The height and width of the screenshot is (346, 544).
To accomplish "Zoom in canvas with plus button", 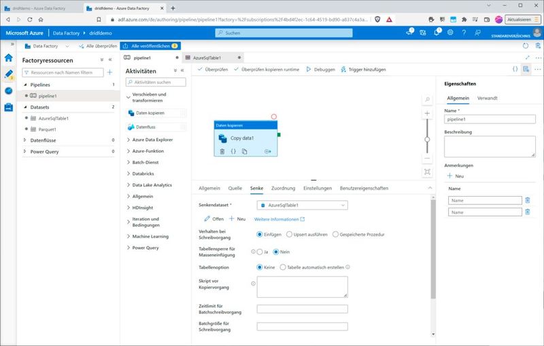I will pyautogui.click(x=427, y=113).
